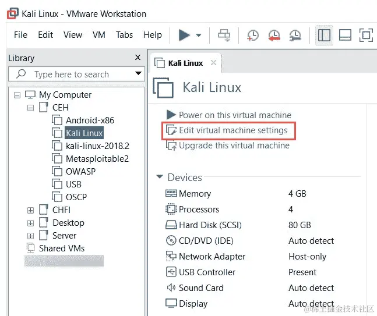This screenshot has width=377, height=316.
Task: Click the Host-only network value
Action: [308, 257]
